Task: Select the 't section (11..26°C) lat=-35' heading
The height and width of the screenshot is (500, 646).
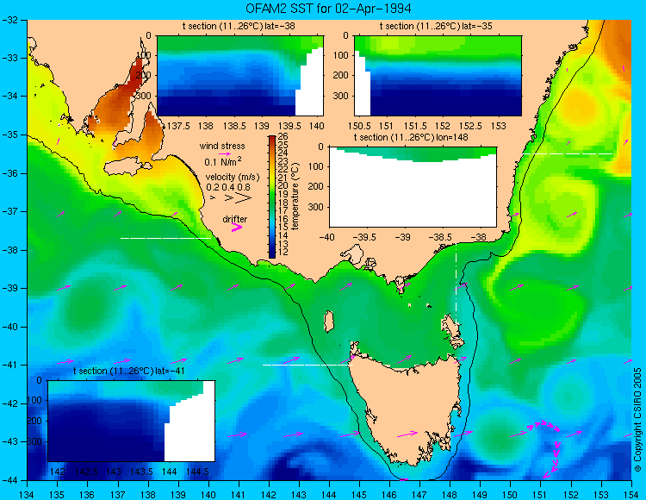Action: [436, 26]
